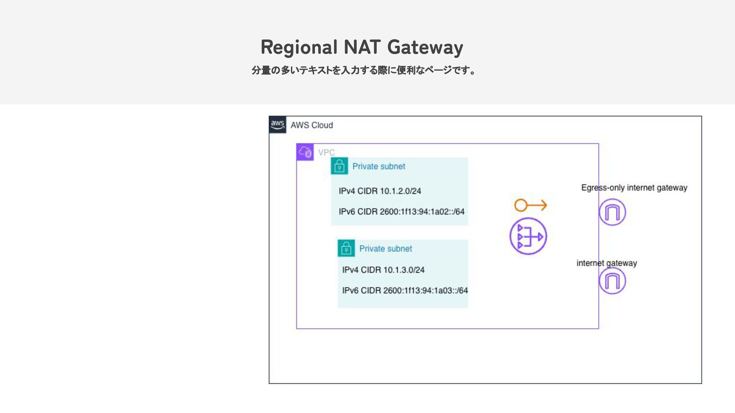The height and width of the screenshot is (413, 735).
Task: Click the second Private subnet label
Action: pyautogui.click(x=385, y=249)
